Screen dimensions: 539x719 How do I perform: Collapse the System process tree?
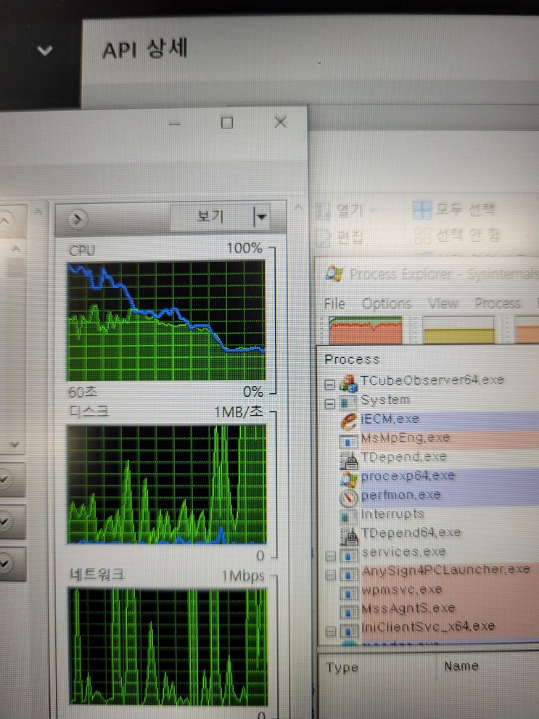coord(329,404)
